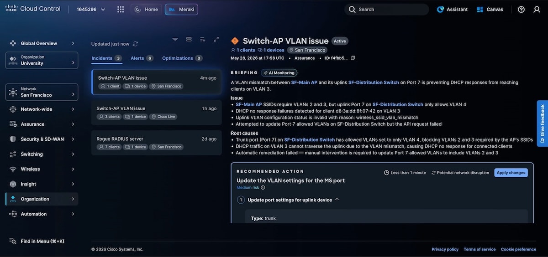Screen dimensions: 548x257
Task: Click the Automation sidebar icon
Action: coord(13,214)
